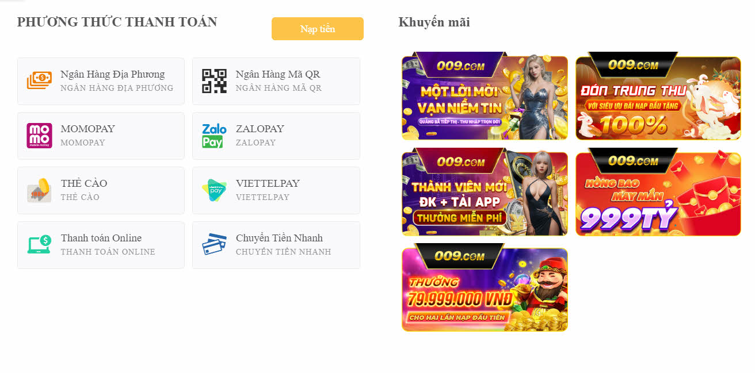Screen dimensions: 755x373
Task: Click the Khuyến mãi section heading
Action: [434, 22]
